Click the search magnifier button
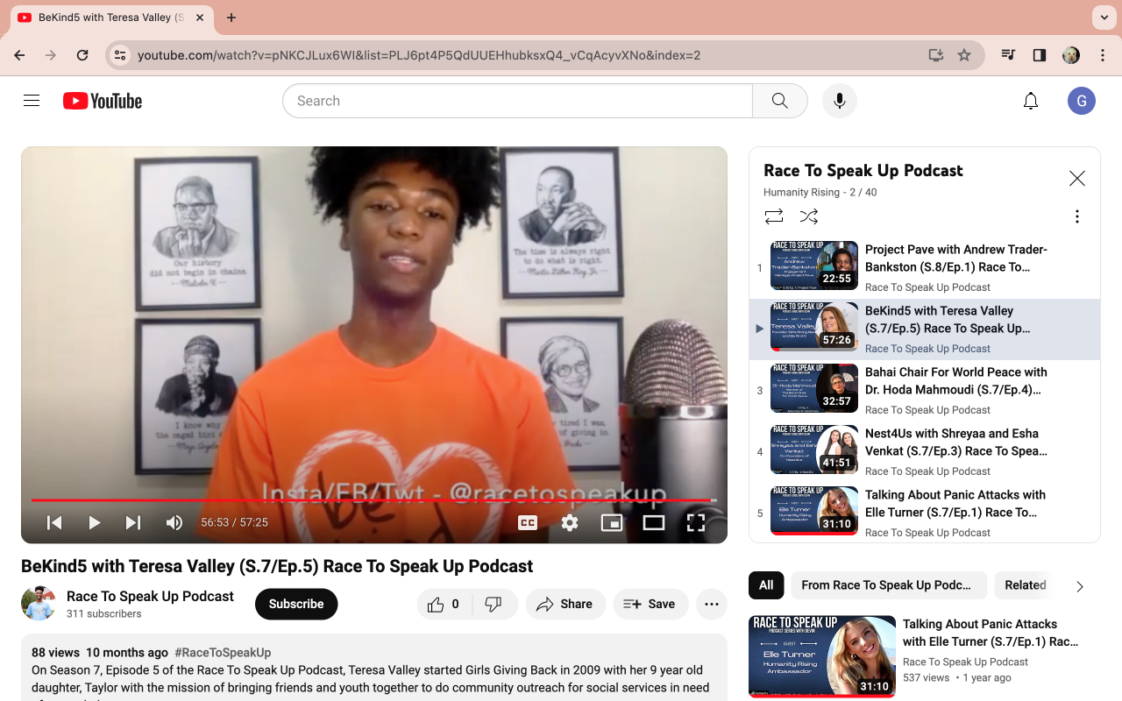This screenshot has height=701, width=1122. pyautogui.click(x=779, y=101)
